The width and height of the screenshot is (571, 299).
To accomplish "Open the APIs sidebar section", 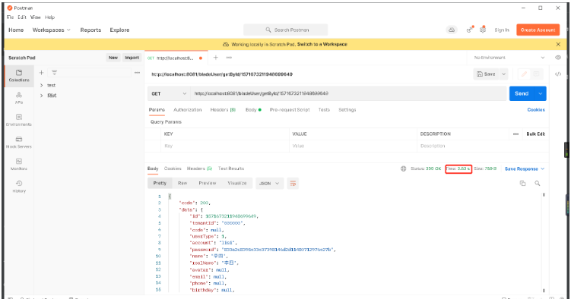I will [x=19, y=98].
